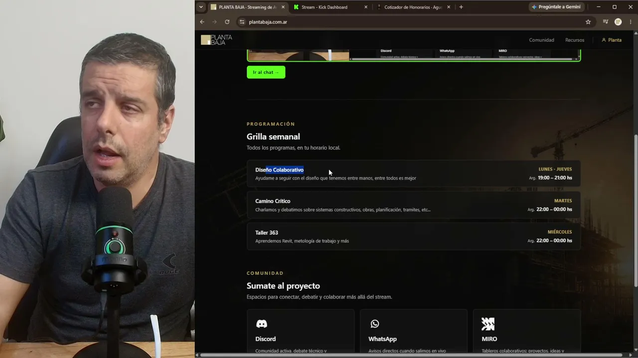
Task: Click the horizontal page scrollbar
Action: pyautogui.click(x=411, y=355)
